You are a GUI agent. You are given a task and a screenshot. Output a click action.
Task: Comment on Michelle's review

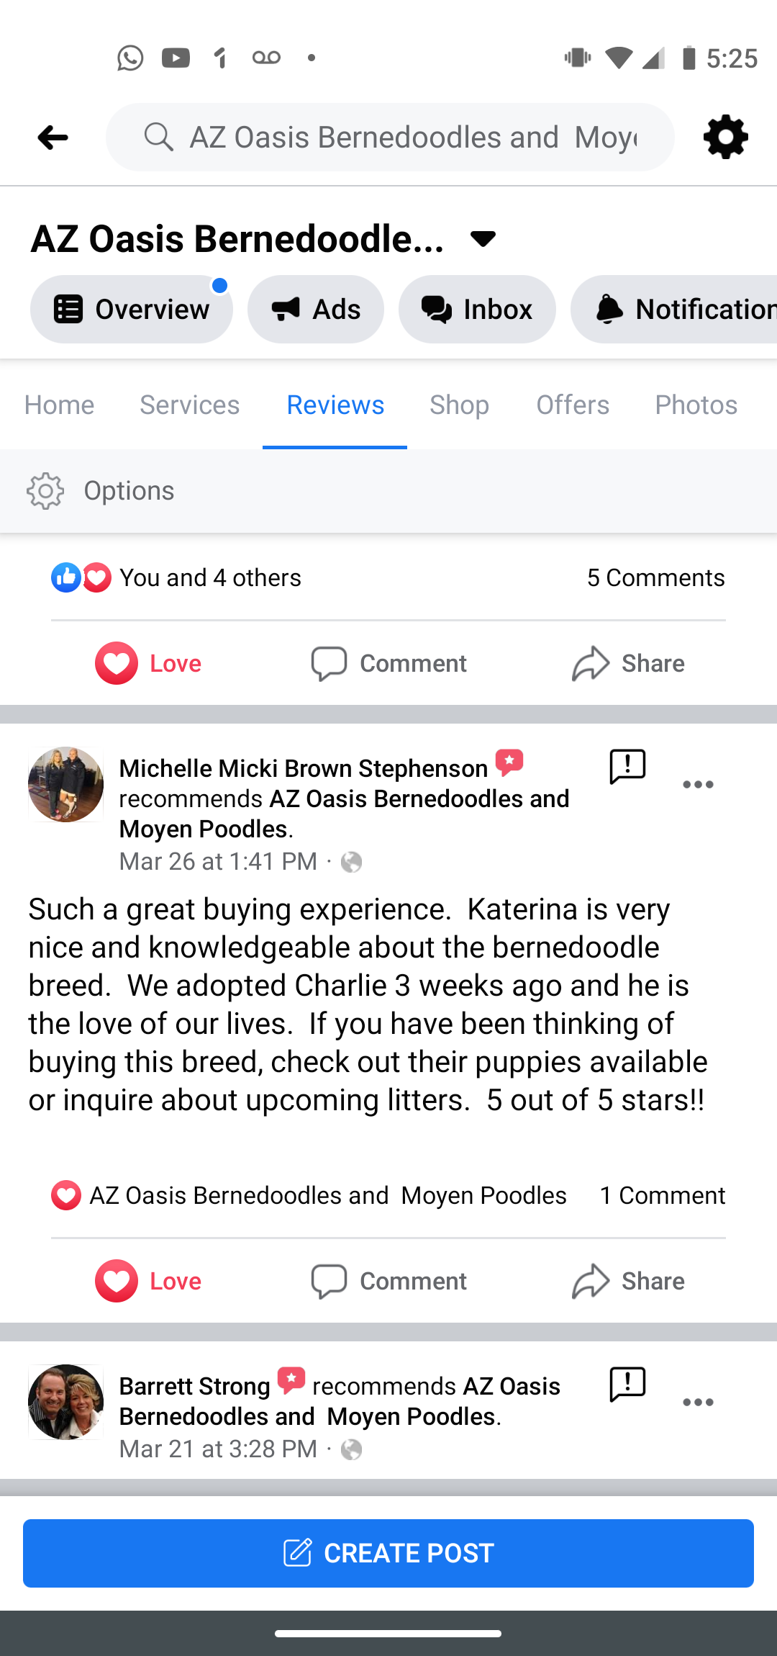pyautogui.click(x=389, y=1282)
